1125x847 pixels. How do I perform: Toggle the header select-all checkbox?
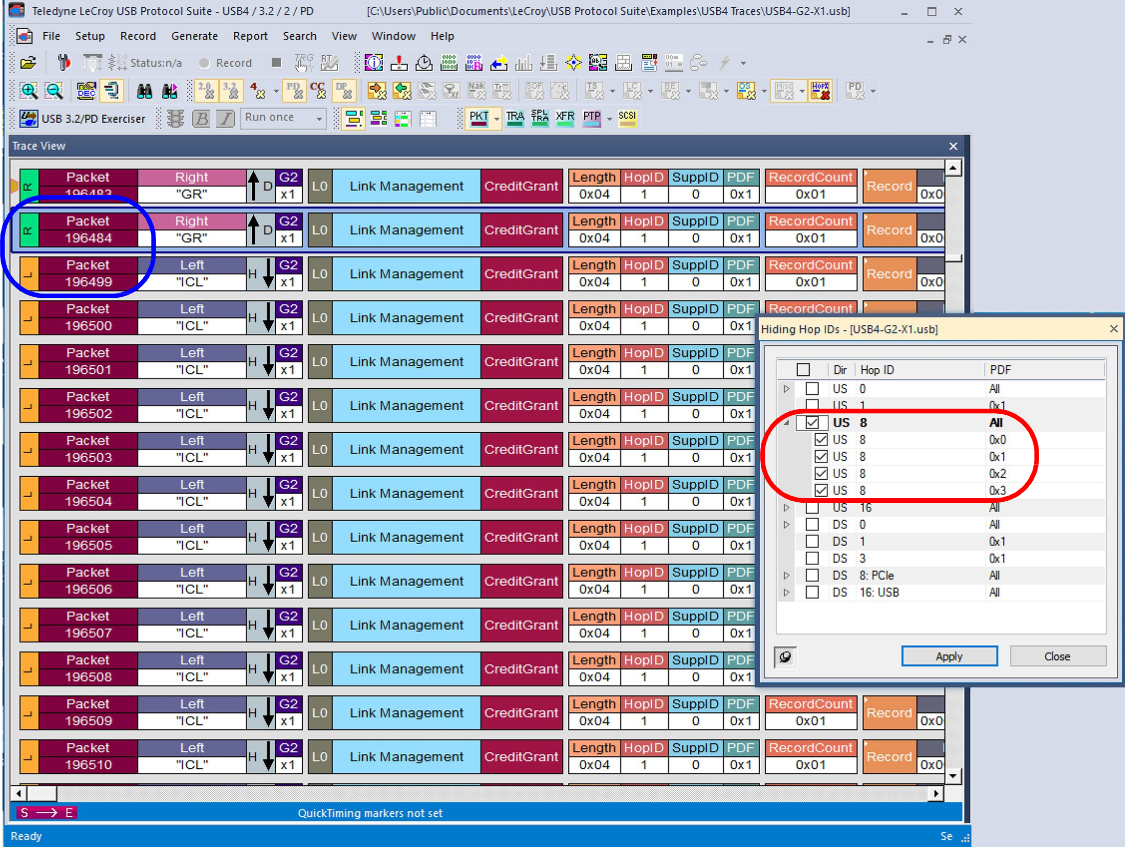coord(803,369)
